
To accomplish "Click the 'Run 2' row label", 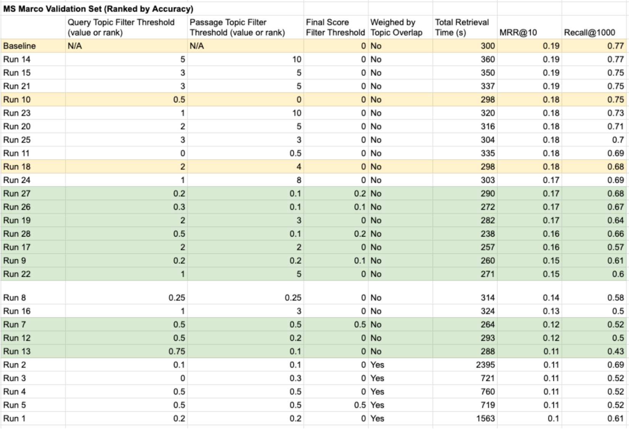I will pos(15,365).
